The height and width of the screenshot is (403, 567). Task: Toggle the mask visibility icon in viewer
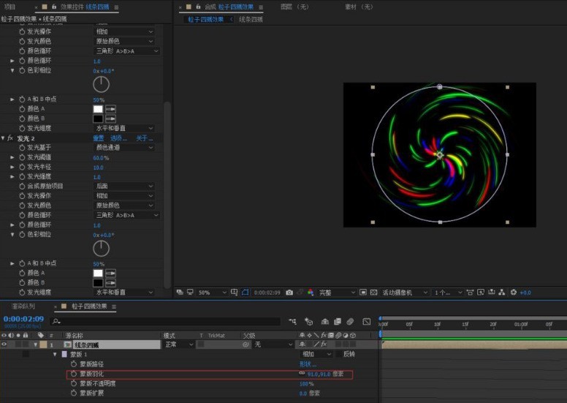pos(246,293)
